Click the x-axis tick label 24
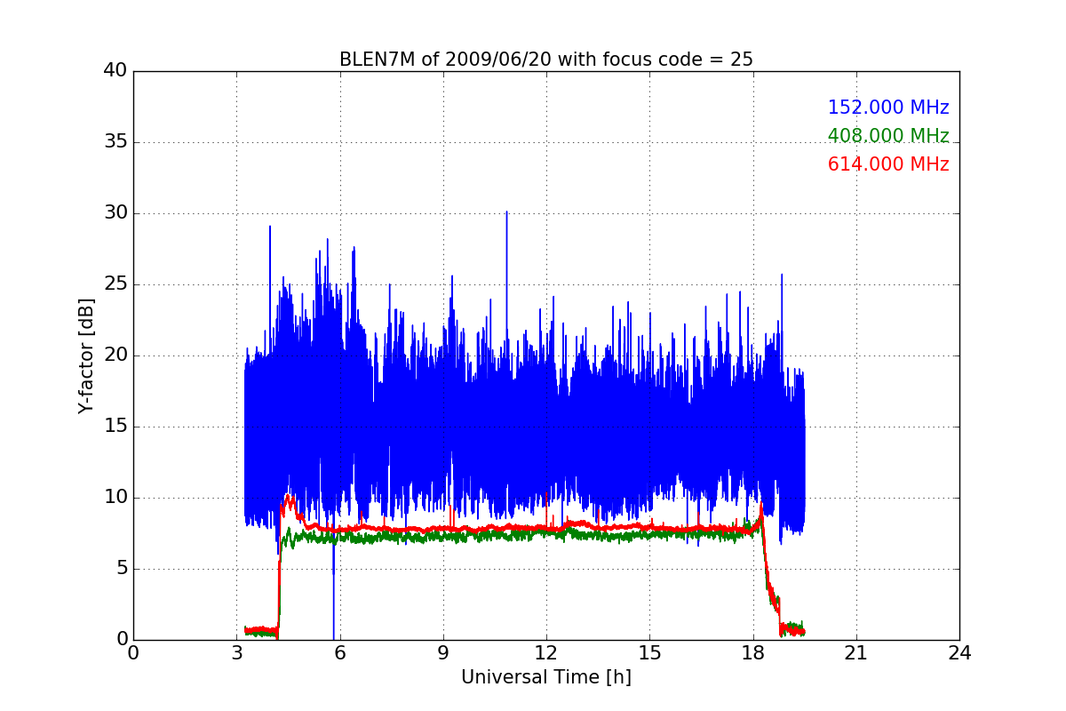Screen dimensions: 1066x711 tap(959, 652)
